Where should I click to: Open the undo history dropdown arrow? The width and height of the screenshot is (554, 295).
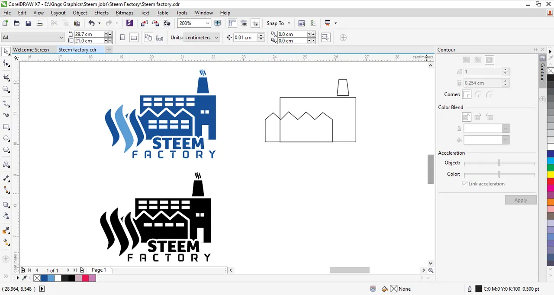99,23
